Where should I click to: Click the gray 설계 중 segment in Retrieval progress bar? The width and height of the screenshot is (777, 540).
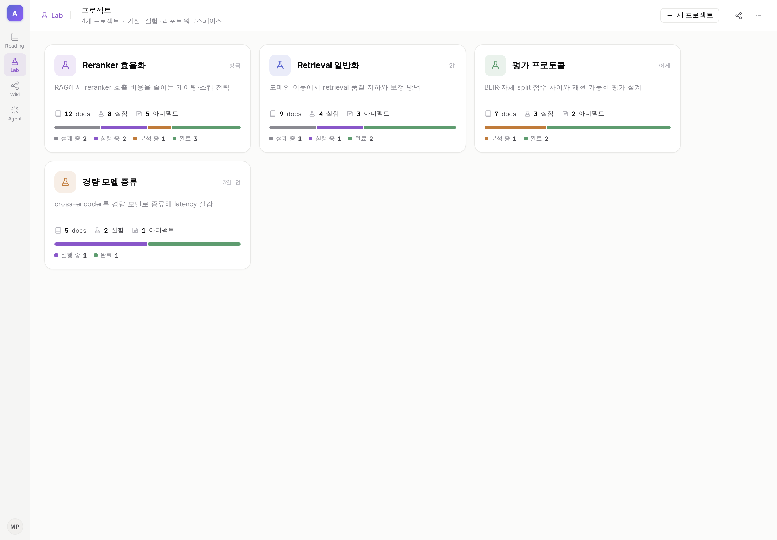point(292,127)
